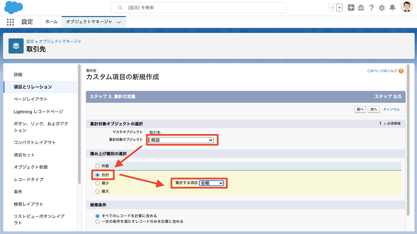Focus the [設定]を検索 search field
Viewport: 417px width, 234px height.
[x=198, y=8]
